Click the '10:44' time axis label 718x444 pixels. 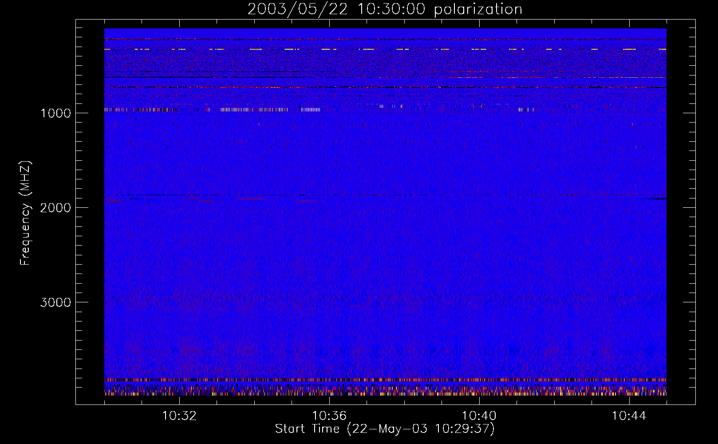click(629, 416)
